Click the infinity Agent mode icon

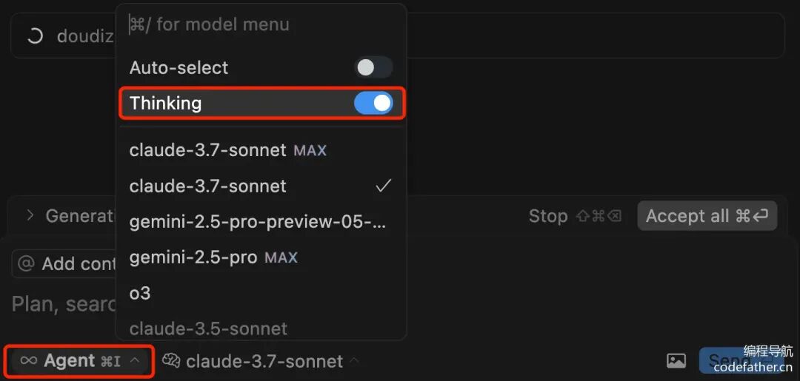[28, 360]
